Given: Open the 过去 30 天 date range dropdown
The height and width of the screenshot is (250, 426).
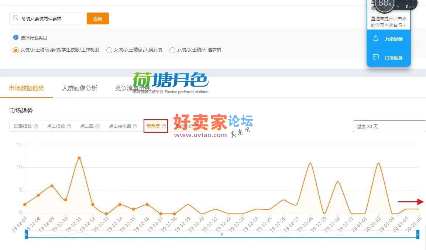Looking at the screenshot, I should pyautogui.click(x=389, y=126).
